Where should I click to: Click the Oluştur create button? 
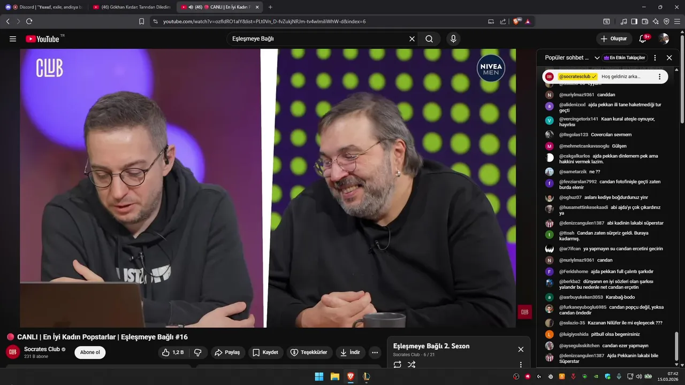[x=614, y=38]
